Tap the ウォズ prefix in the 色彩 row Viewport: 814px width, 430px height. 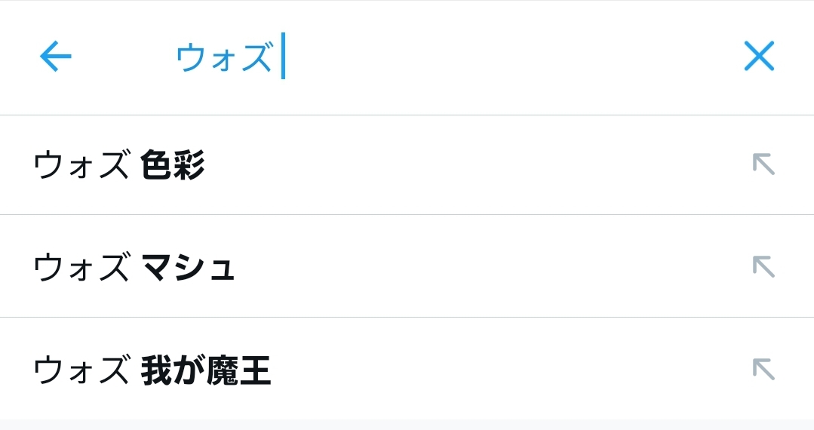point(81,165)
